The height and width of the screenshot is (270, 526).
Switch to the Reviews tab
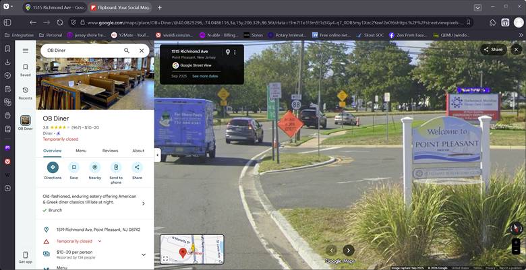point(110,151)
